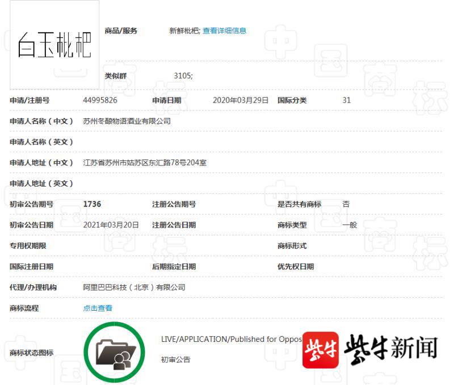This screenshot has width=454, height=385.
Task: Click the 后期指定日期 label
Action: point(174,266)
